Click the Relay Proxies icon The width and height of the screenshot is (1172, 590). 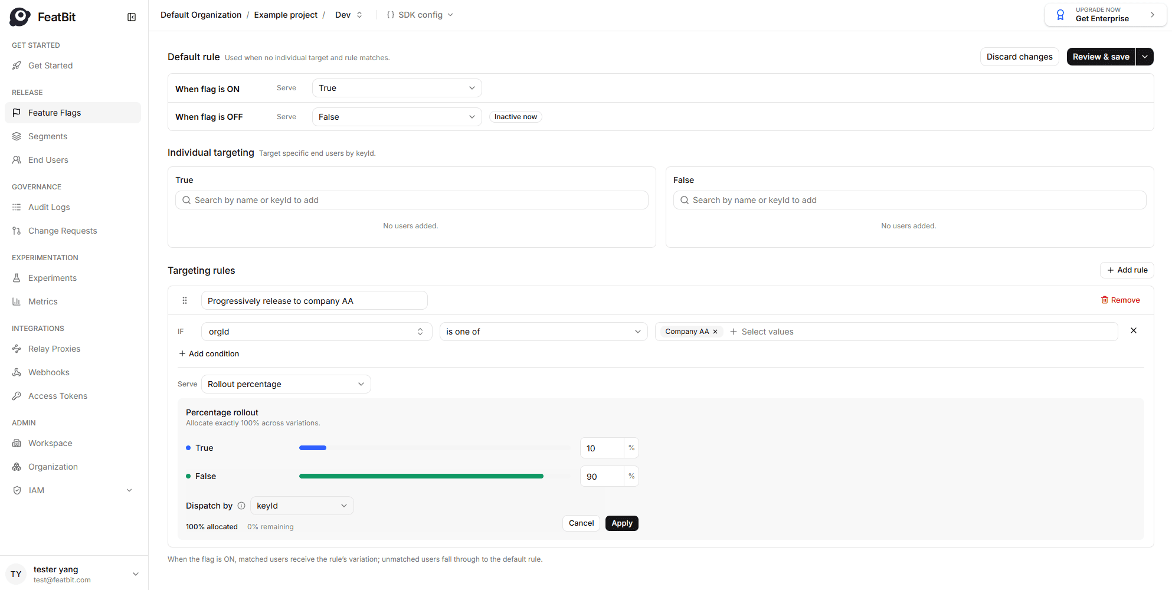17,349
